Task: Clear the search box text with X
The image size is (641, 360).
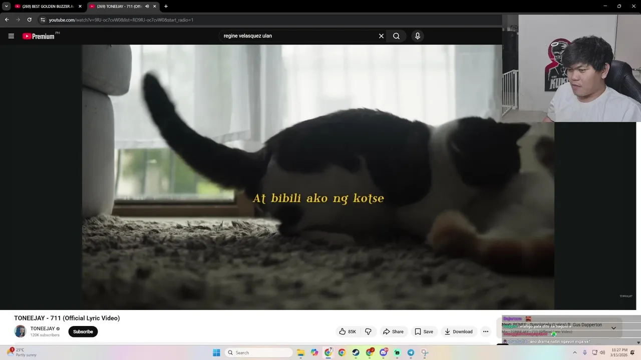Action: pos(381,36)
